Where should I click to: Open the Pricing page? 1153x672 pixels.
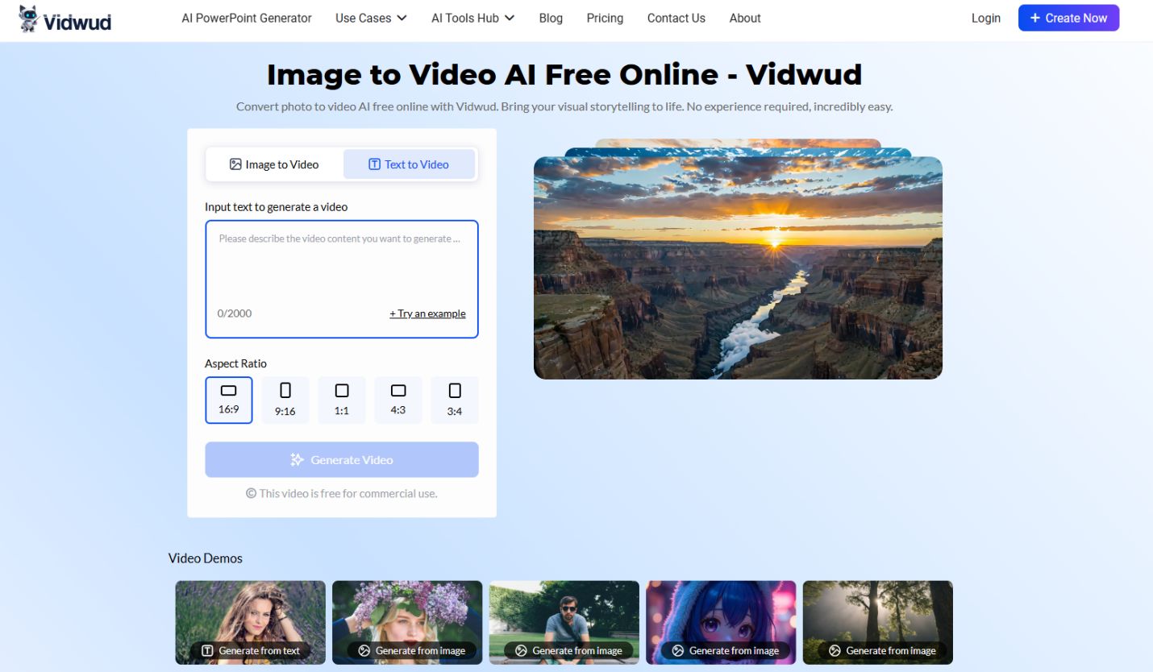coord(605,18)
